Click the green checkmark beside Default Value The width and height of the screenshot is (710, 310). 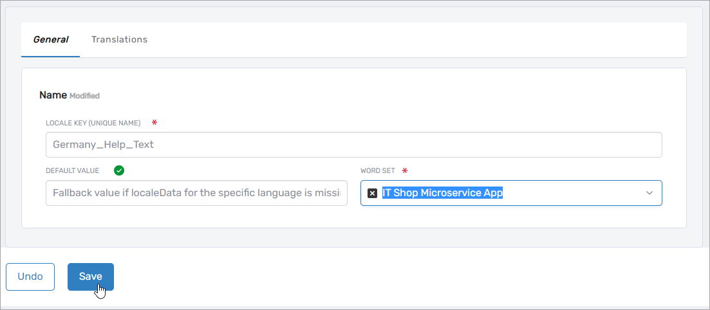pos(118,170)
